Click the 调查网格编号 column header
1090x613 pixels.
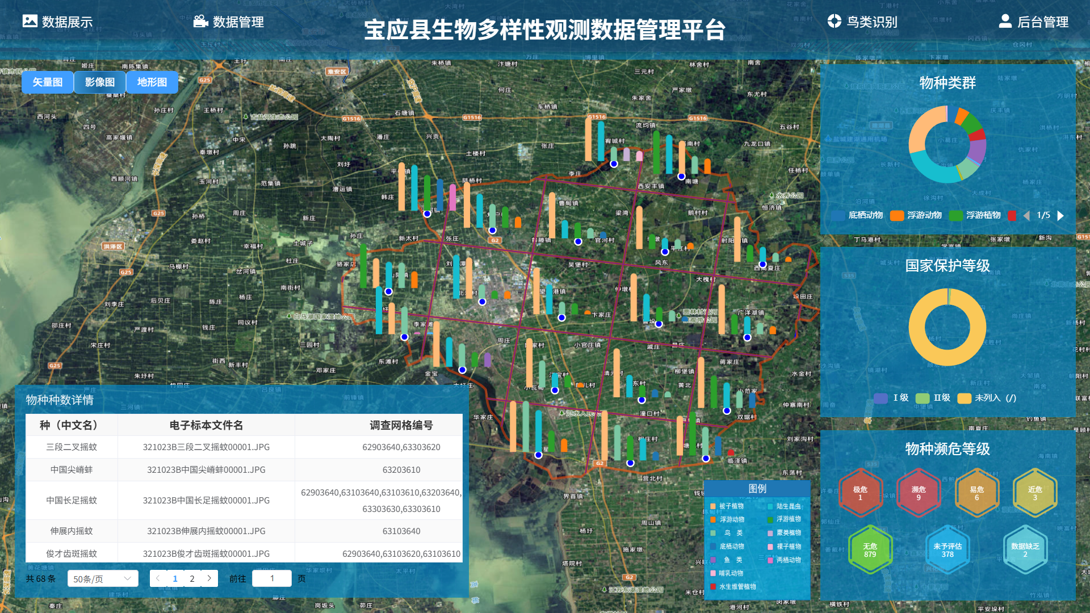[x=401, y=425]
